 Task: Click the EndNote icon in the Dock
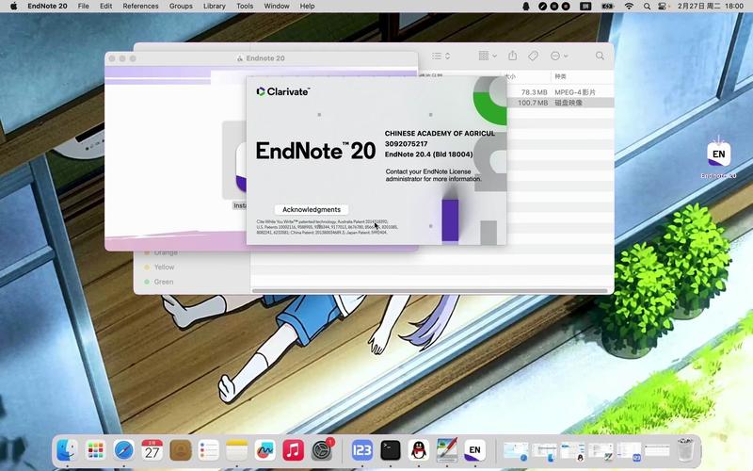point(475,450)
